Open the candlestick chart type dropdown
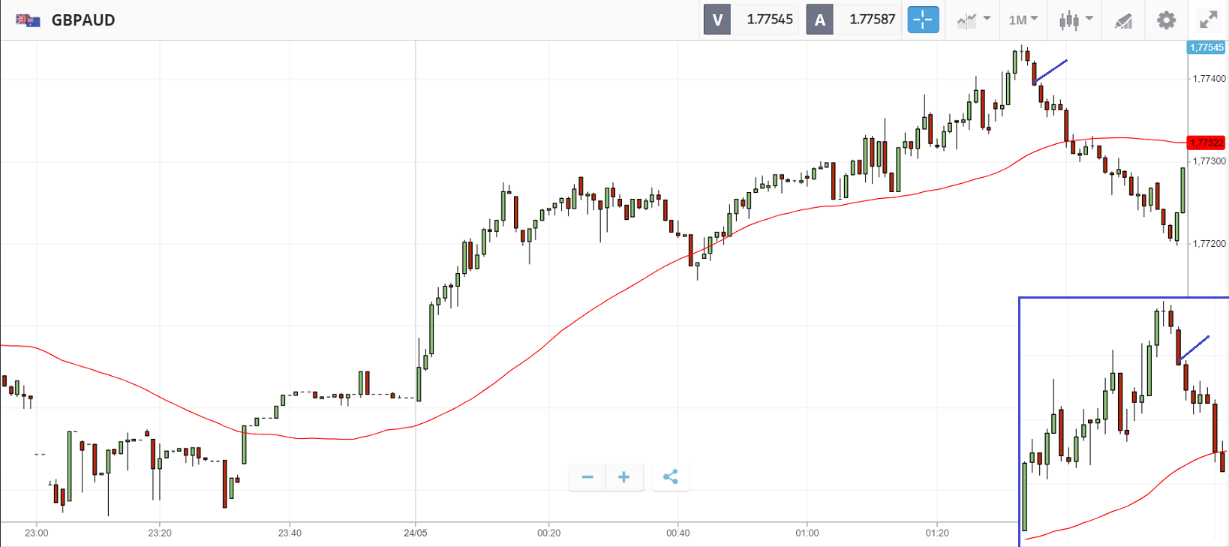 [1075, 20]
